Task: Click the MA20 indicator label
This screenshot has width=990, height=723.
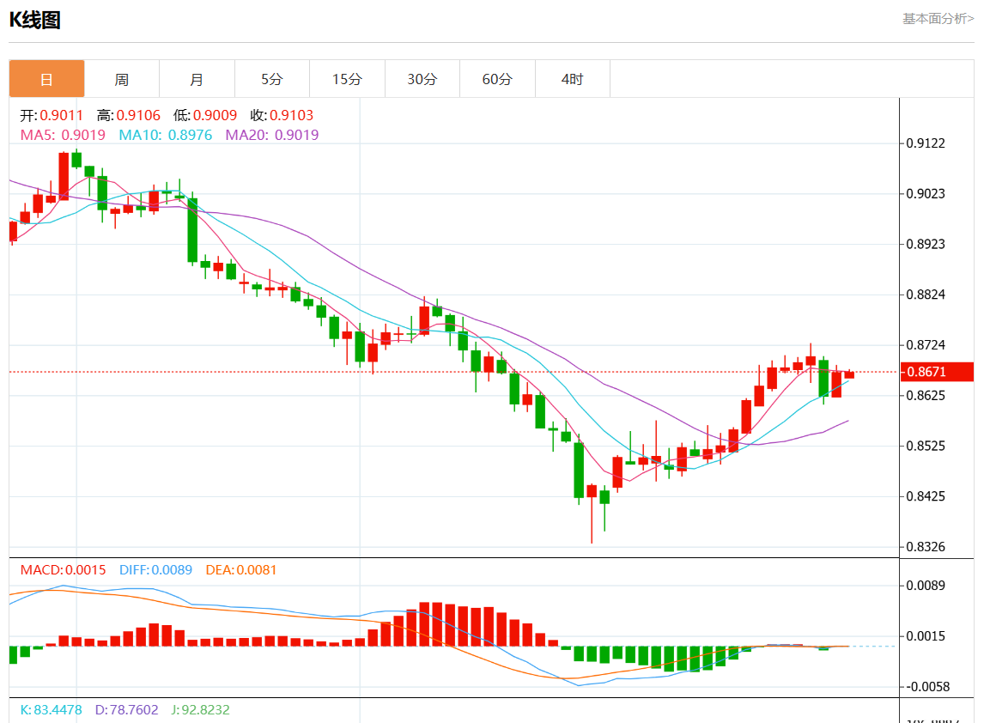Action: click(272, 135)
